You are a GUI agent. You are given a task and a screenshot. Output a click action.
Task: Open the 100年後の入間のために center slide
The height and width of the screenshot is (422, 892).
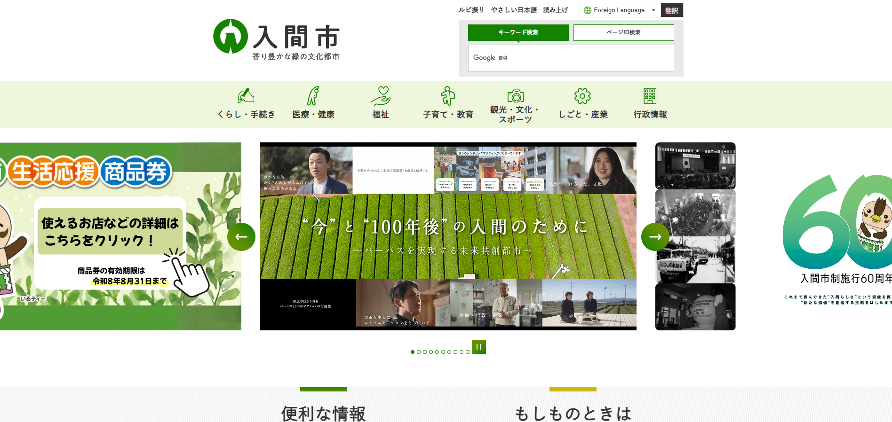448,236
